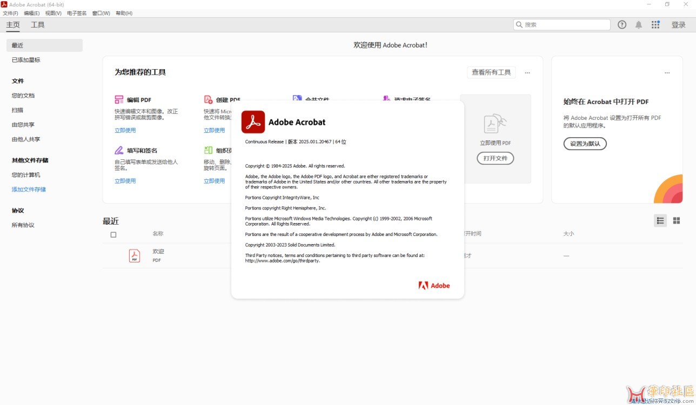Switch to the 工具 tab
Screen dimensions: 696x405
coord(38,25)
